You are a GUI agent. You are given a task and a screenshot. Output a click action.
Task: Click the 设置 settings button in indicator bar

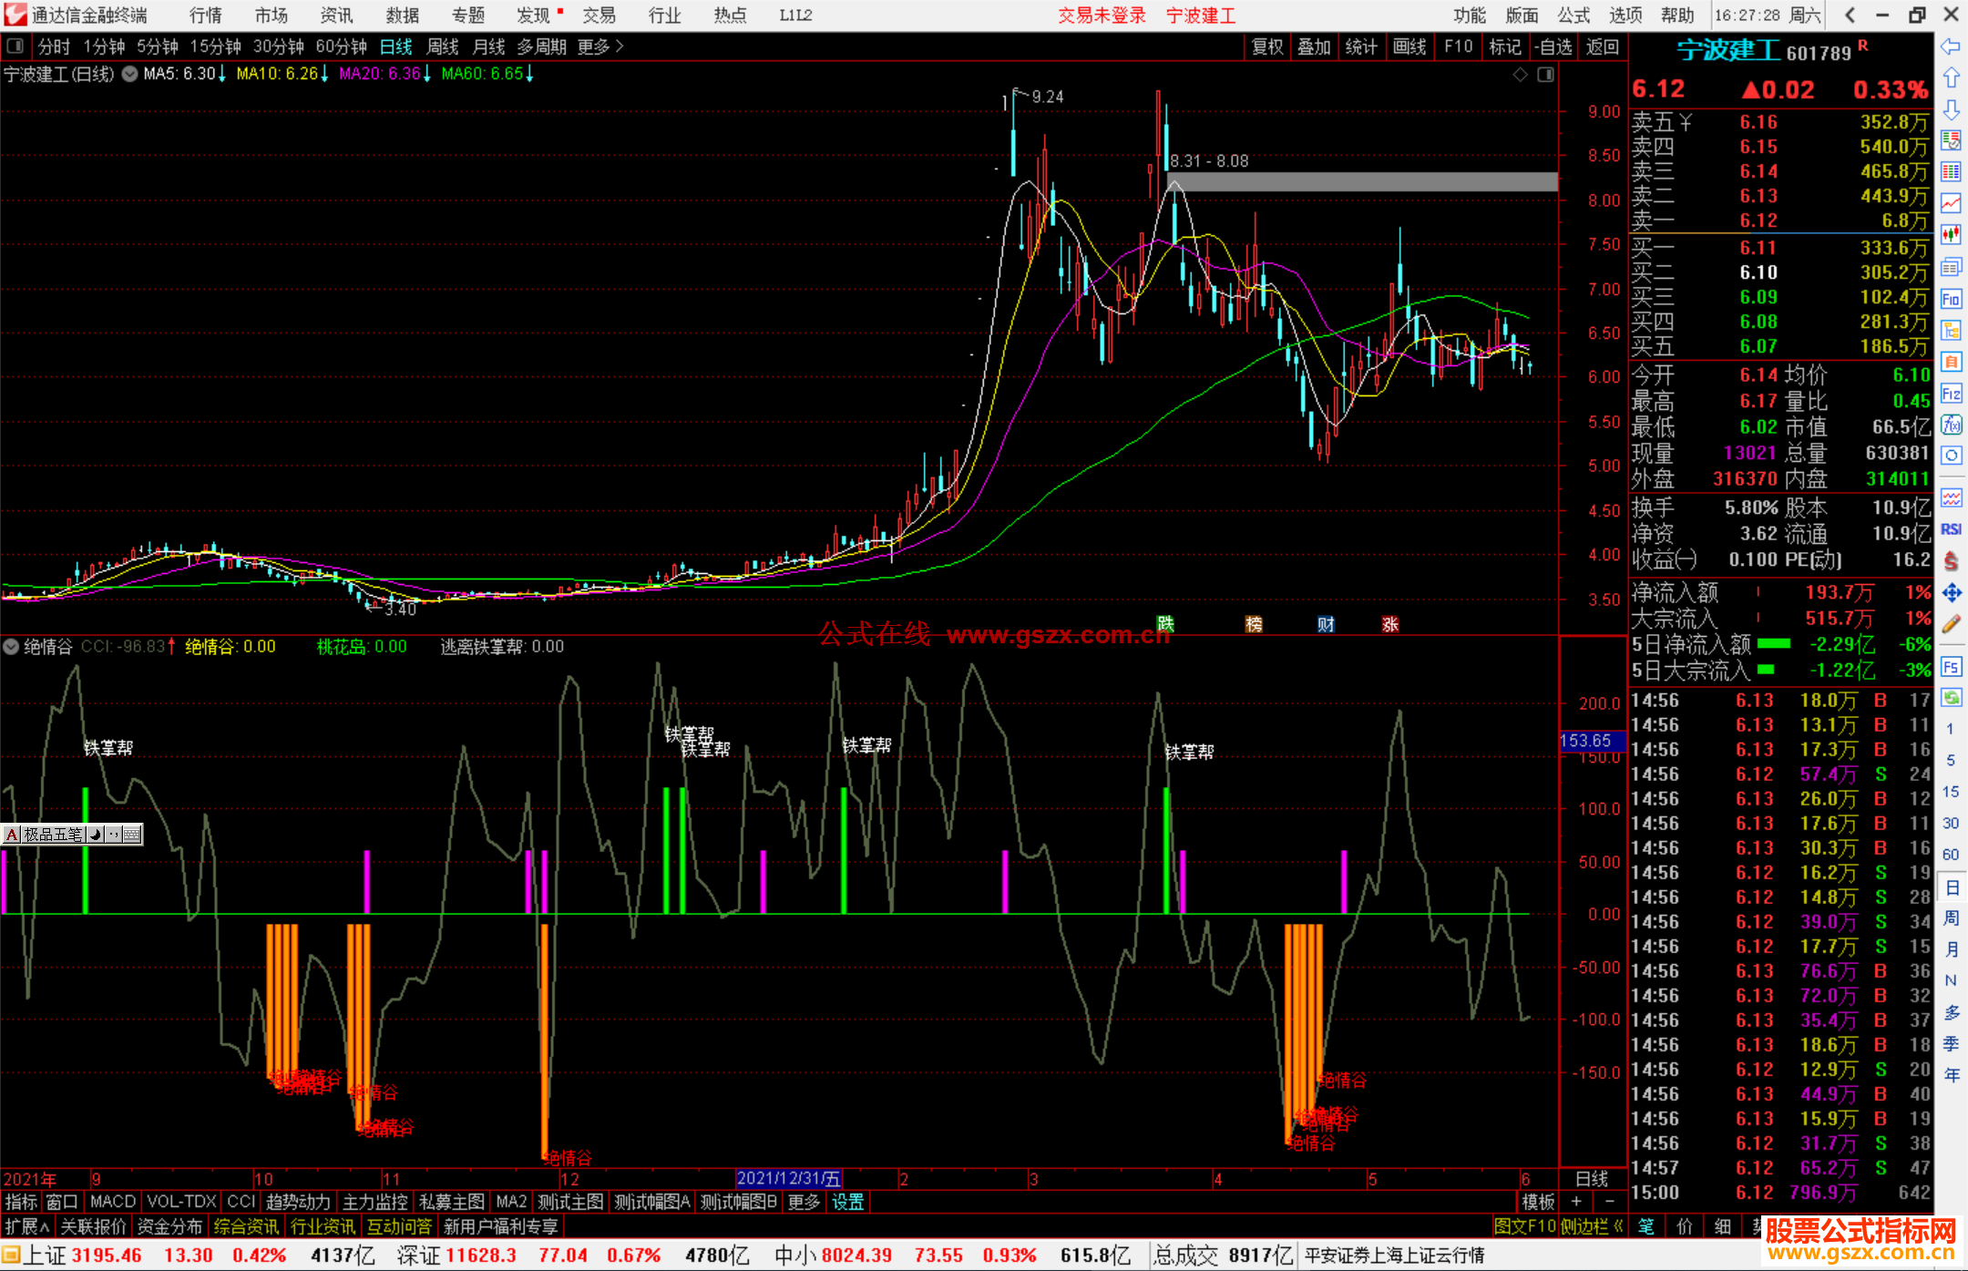click(x=847, y=1202)
